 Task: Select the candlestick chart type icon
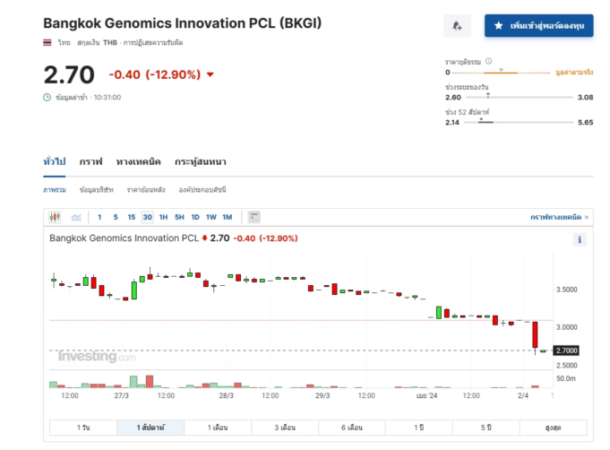pos(55,217)
